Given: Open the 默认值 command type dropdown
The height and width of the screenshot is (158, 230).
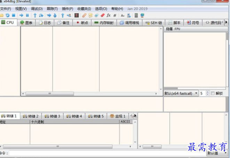Looking at the screenshot, I should coord(217,153).
